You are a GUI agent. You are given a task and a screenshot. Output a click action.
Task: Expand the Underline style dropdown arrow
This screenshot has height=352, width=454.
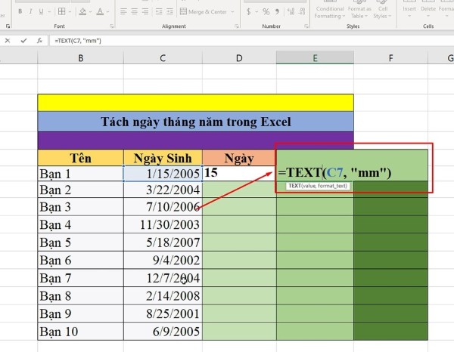(49, 12)
